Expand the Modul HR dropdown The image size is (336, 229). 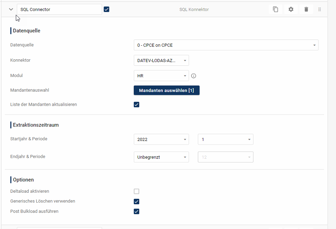click(x=161, y=76)
